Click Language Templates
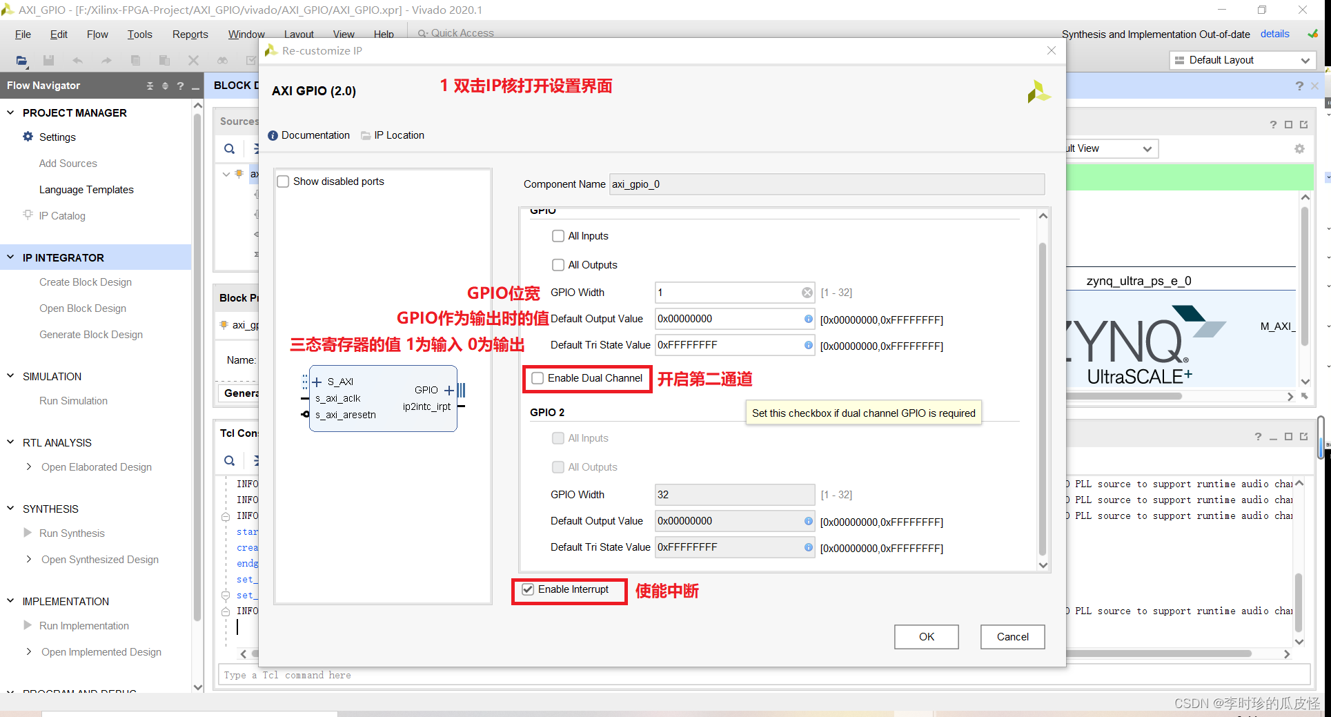Image resolution: width=1331 pixels, height=717 pixels. click(x=86, y=190)
